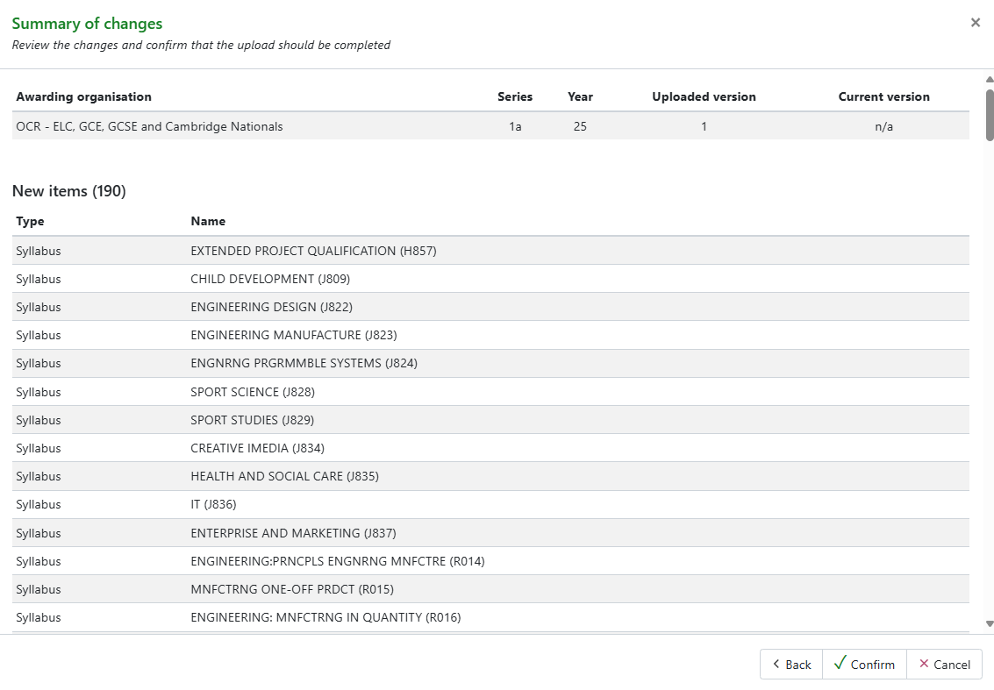Image resolution: width=994 pixels, height=690 pixels.
Task: Select ENGNRNG PRGRMMBLE SYSTEMS (J824) row
Action: coord(490,363)
